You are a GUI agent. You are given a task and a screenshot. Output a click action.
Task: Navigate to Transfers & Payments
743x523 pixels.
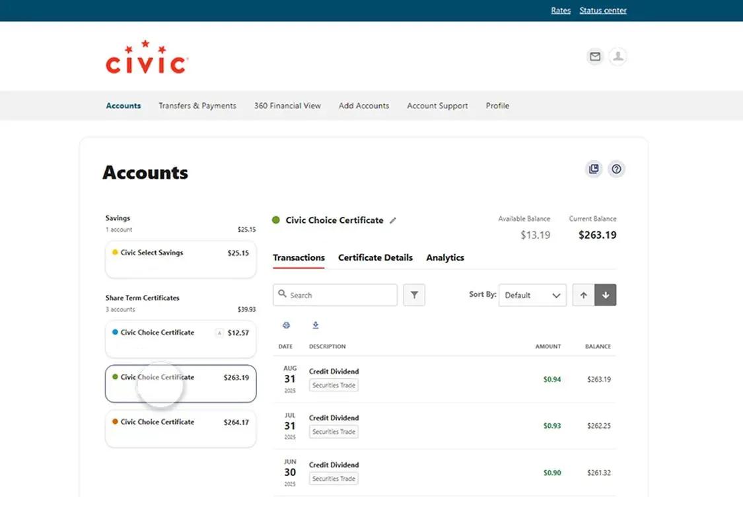tap(197, 106)
